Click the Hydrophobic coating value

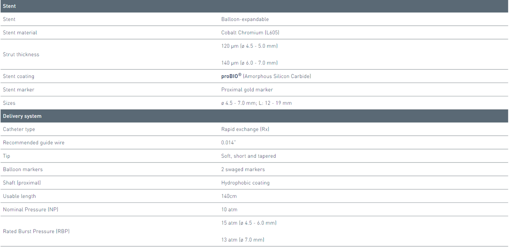click(245, 183)
